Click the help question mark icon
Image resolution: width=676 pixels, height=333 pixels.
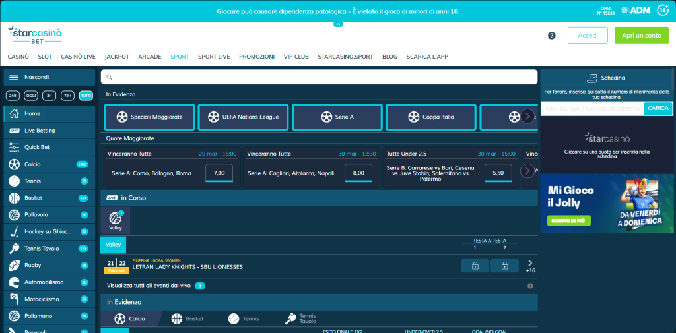click(x=552, y=36)
